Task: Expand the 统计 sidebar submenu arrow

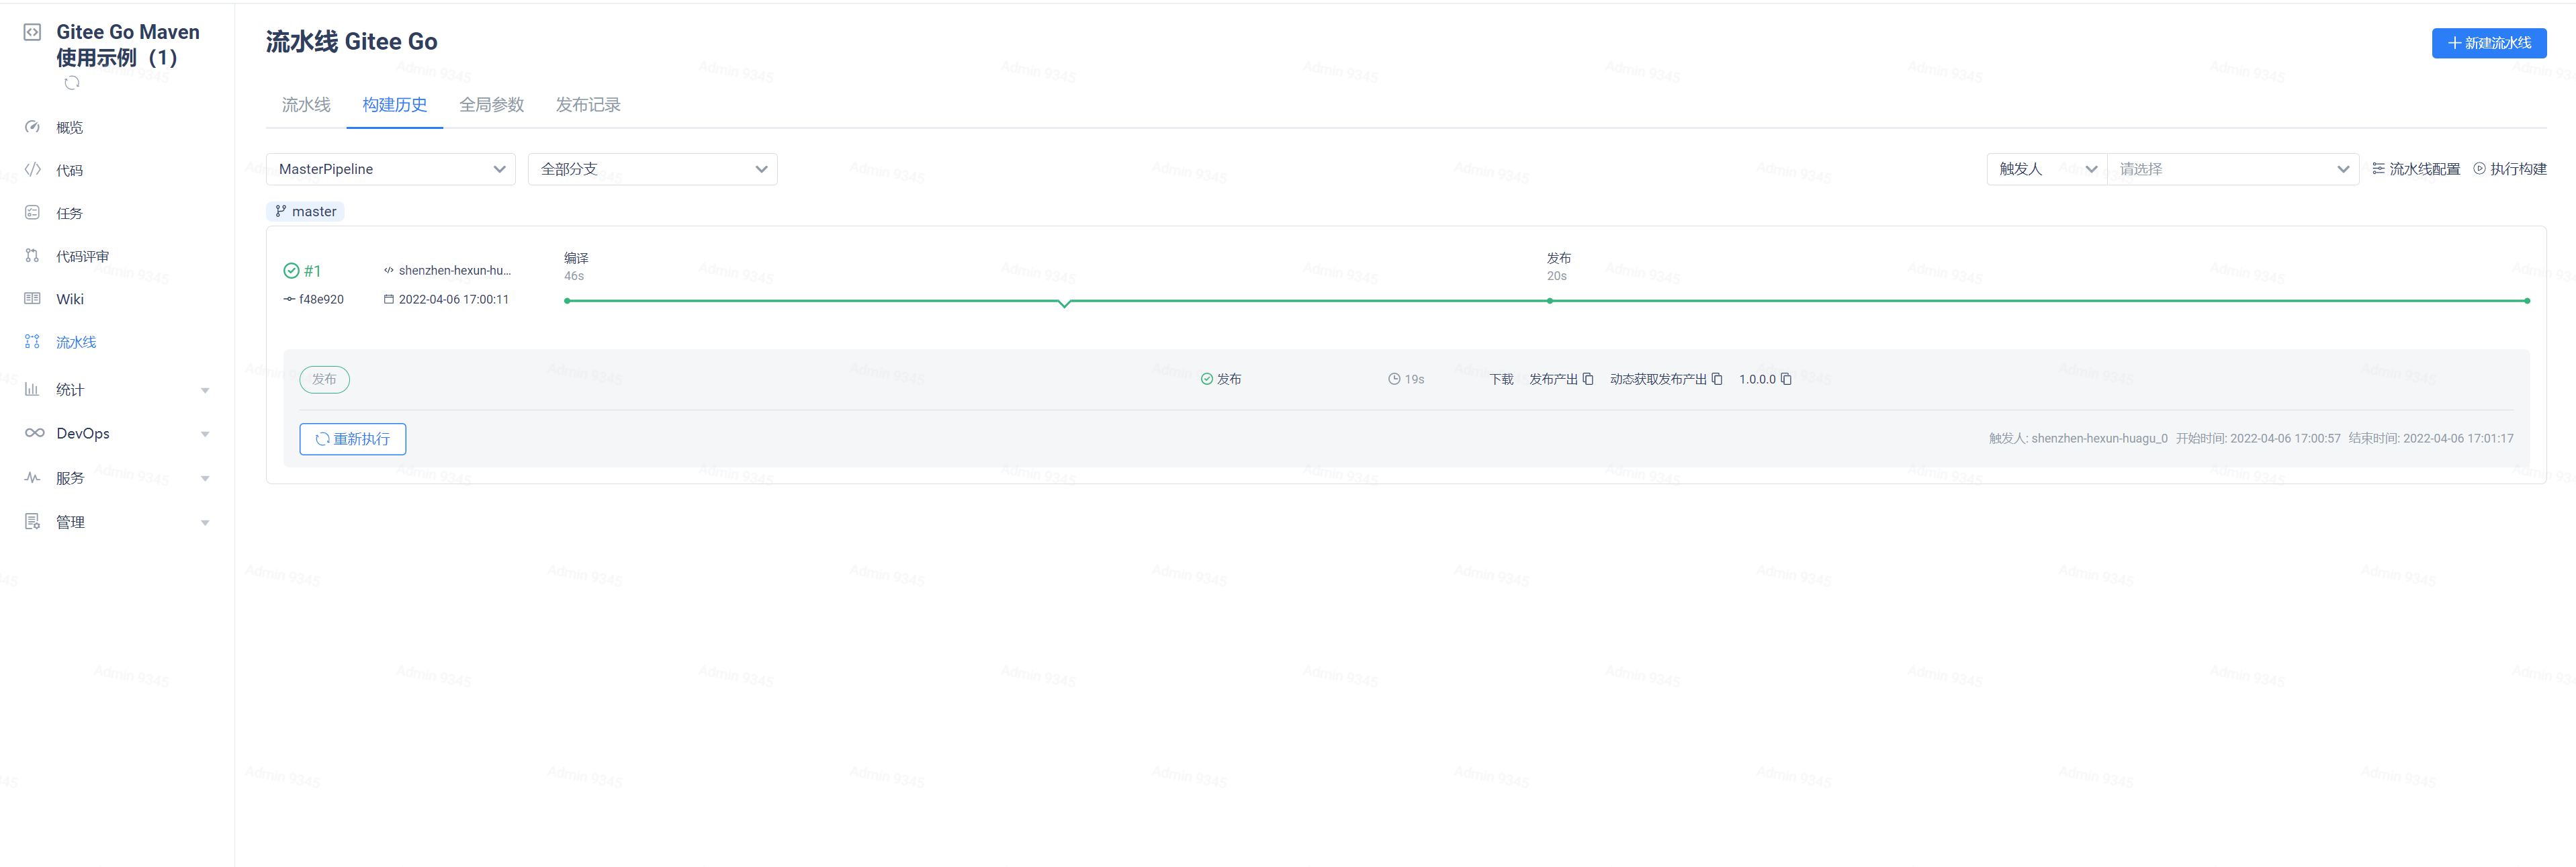Action: point(205,391)
